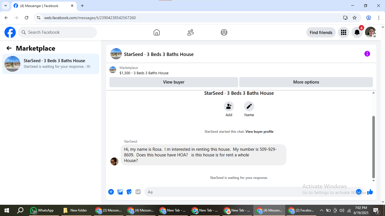Switch to the (2) Facebo... taskbar window
385x216 pixels.
[301, 210]
